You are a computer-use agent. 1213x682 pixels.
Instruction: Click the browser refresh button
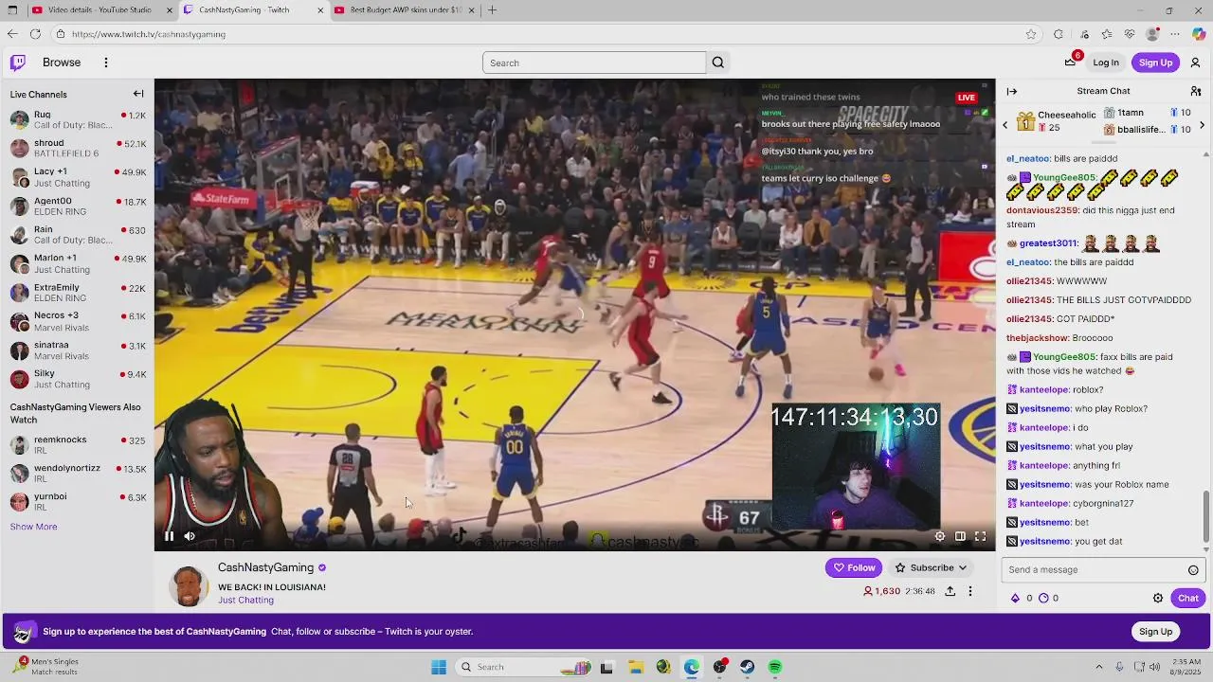[x=35, y=34]
